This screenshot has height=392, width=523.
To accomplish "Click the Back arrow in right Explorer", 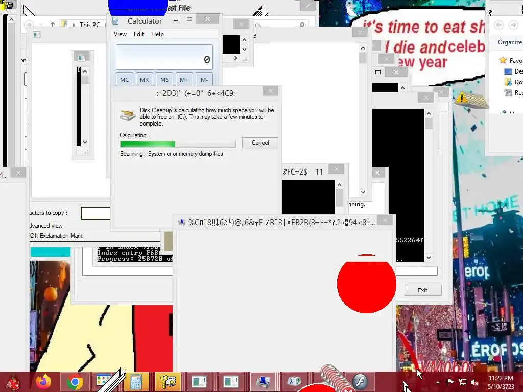I will (x=499, y=25).
